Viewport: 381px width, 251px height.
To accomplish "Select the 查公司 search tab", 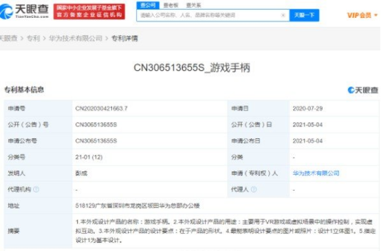I will [148, 5].
